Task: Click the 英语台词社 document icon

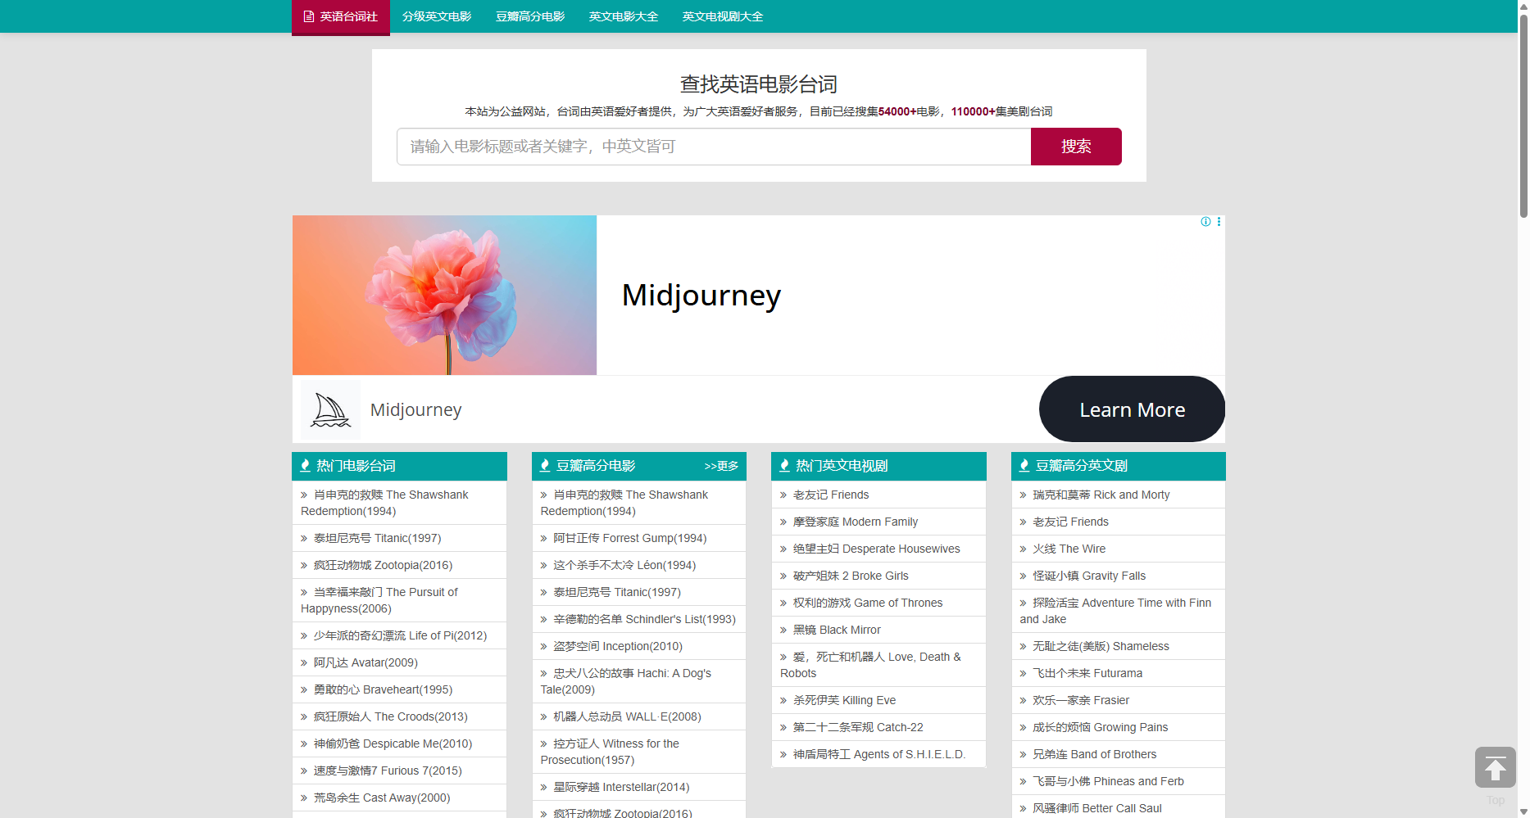Action: point(309,16)
